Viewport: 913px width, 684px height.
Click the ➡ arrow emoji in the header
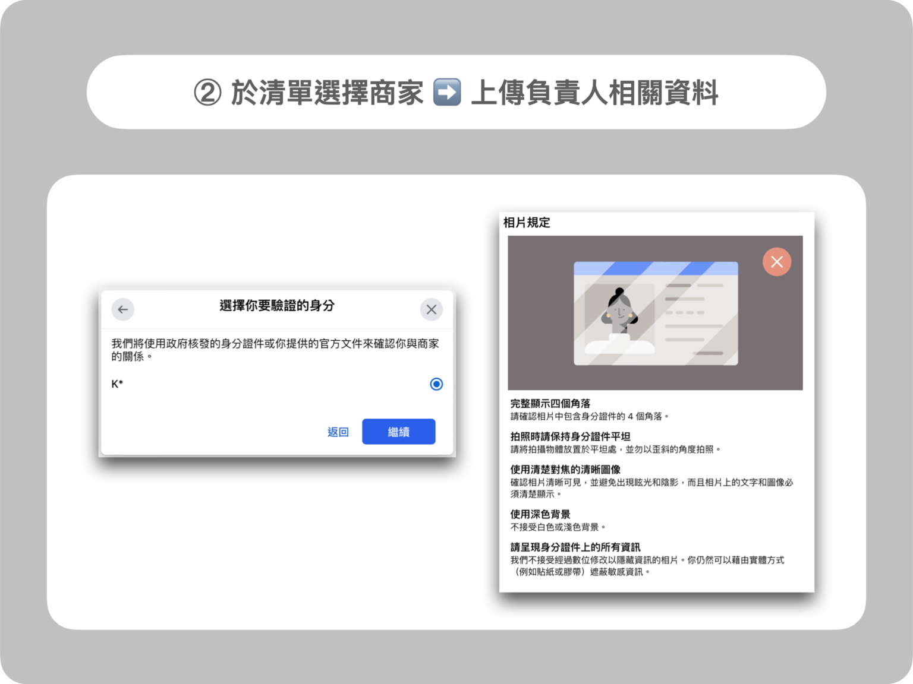point(446,92)
